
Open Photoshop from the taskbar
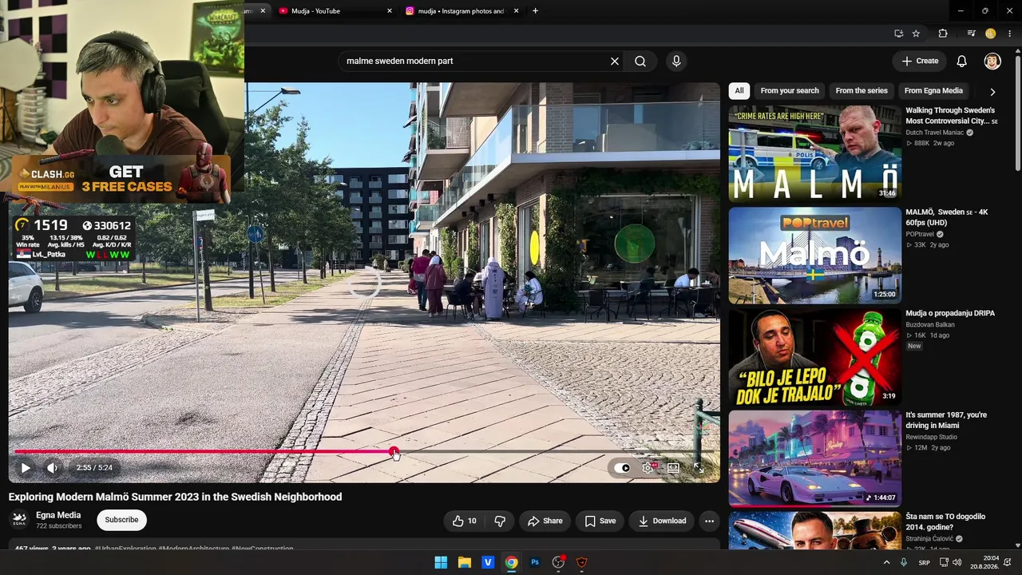[x=535, y=562]
